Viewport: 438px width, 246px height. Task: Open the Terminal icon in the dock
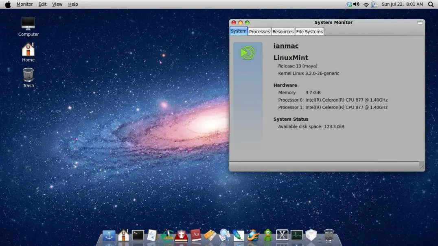point(138,235)
